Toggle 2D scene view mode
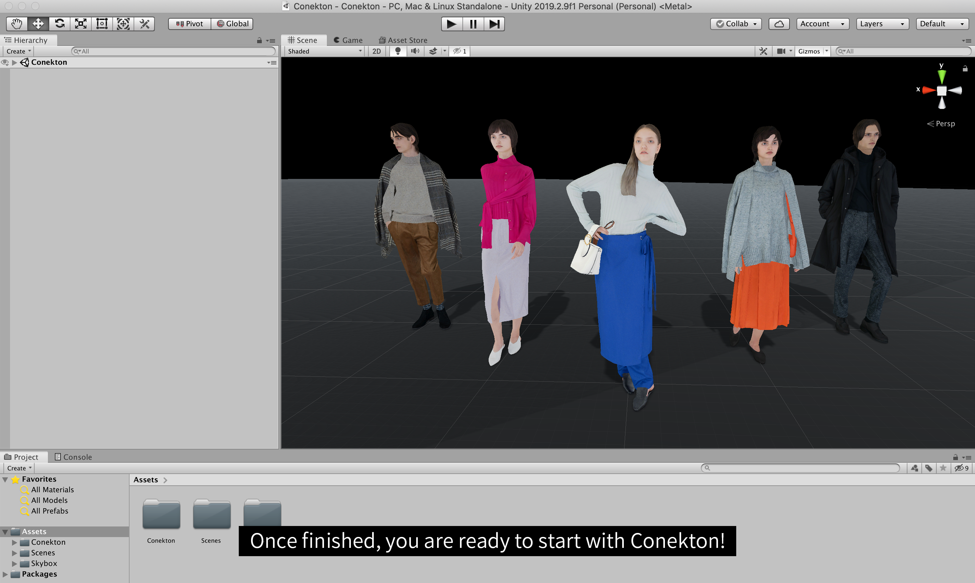 click(x=376, y=51)
